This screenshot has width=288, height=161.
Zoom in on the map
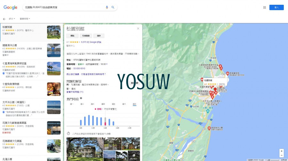(x=281, y=151)
